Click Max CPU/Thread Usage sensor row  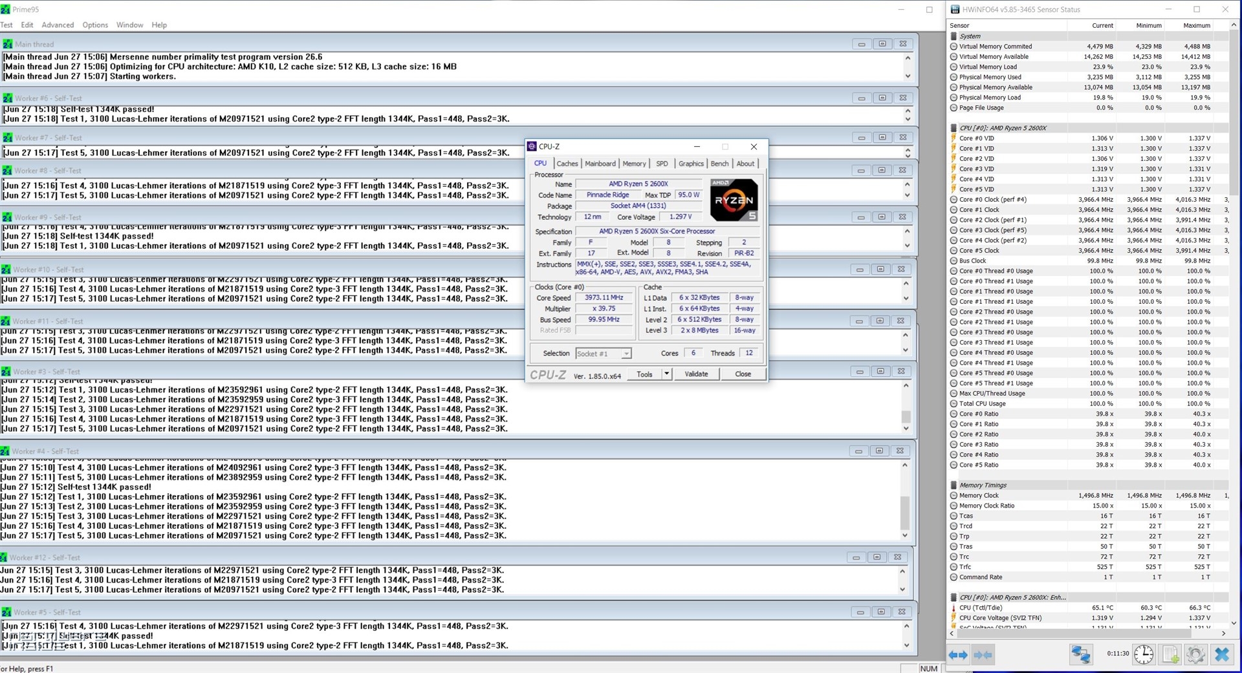(x=1088, y=394)
